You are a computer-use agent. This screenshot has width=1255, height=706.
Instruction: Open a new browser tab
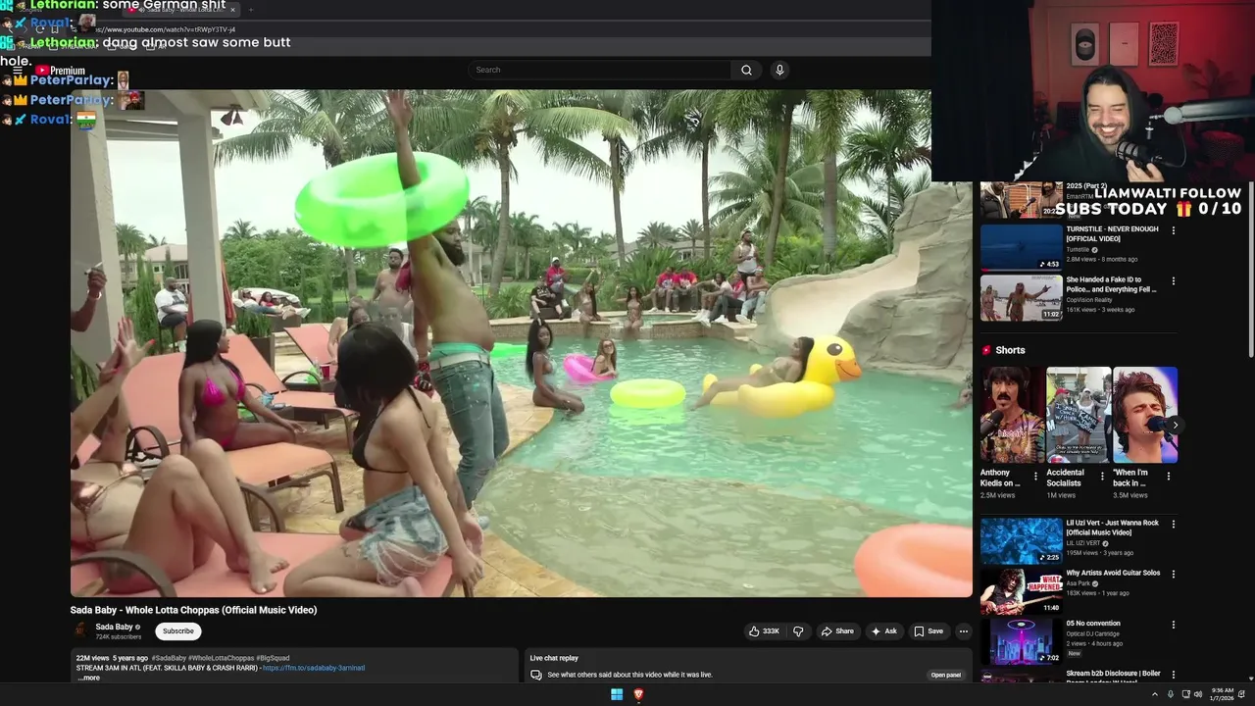pos(251,9)
